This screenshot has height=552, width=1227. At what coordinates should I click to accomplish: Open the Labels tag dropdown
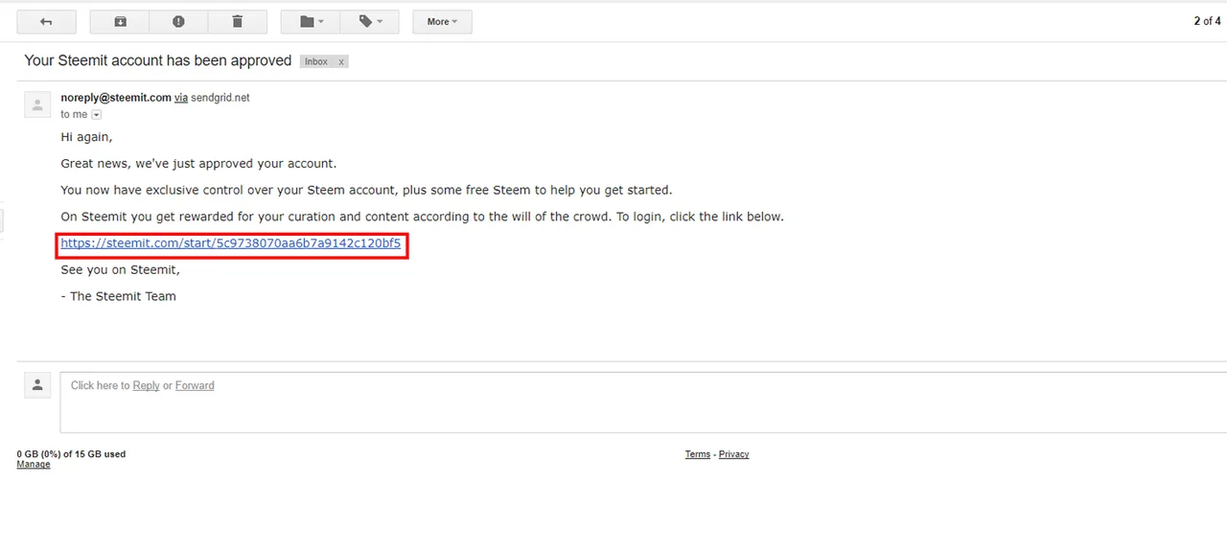pyautogui.click(x=370, y=21)
